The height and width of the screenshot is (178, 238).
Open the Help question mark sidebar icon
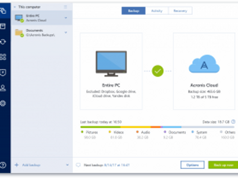point(3,165)
